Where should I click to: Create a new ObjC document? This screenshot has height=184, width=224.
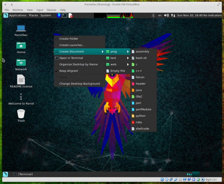tap(144, 96)
